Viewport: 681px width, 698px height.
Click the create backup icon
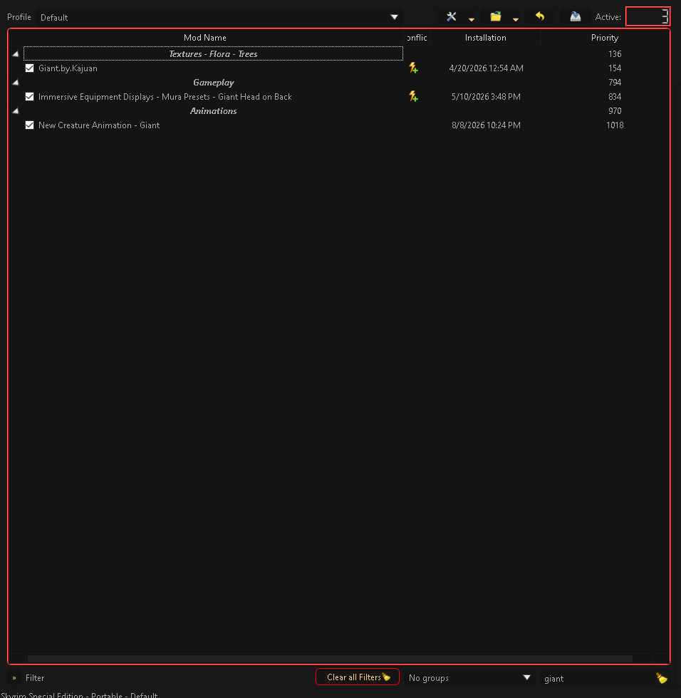575,17
